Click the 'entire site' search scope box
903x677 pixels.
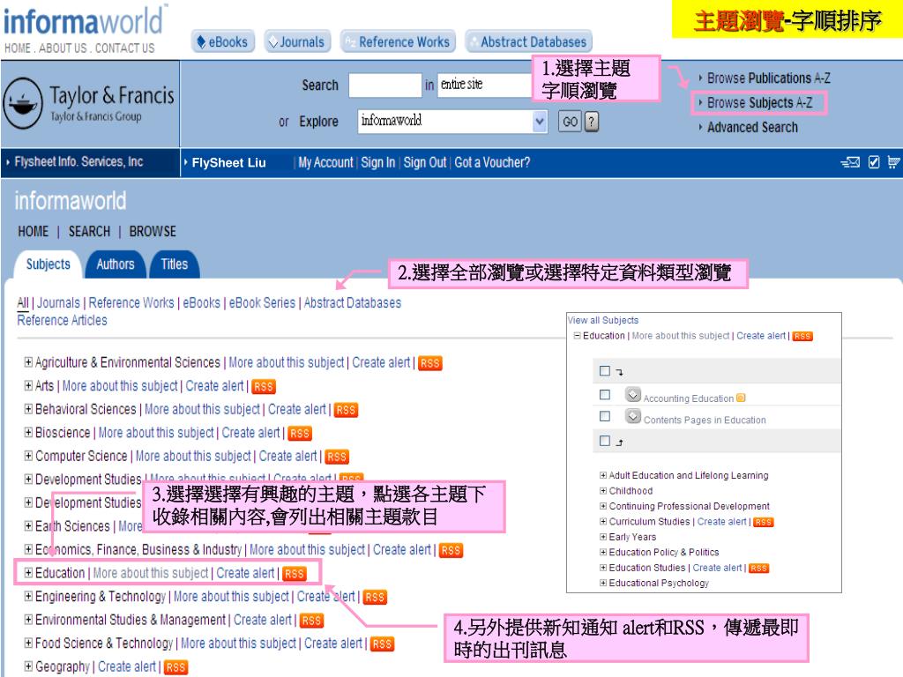tap(485, 86)
